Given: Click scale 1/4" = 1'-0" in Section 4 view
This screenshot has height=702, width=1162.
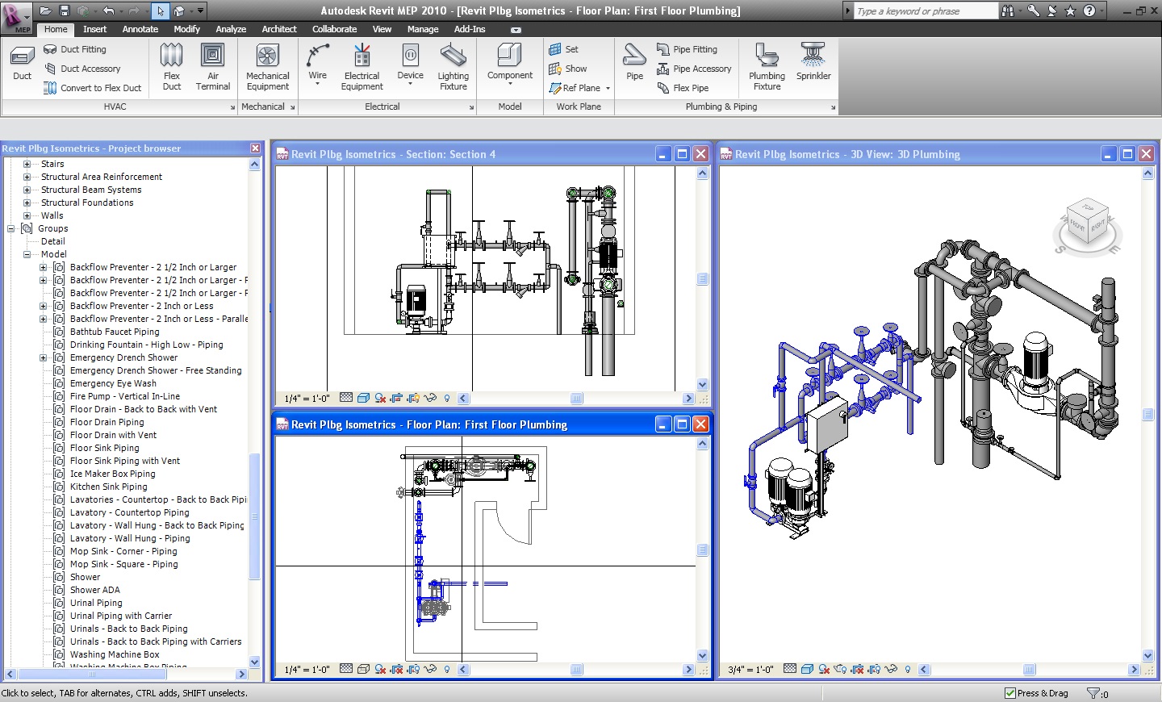Looking at the screenshot, I should point(307,398).
